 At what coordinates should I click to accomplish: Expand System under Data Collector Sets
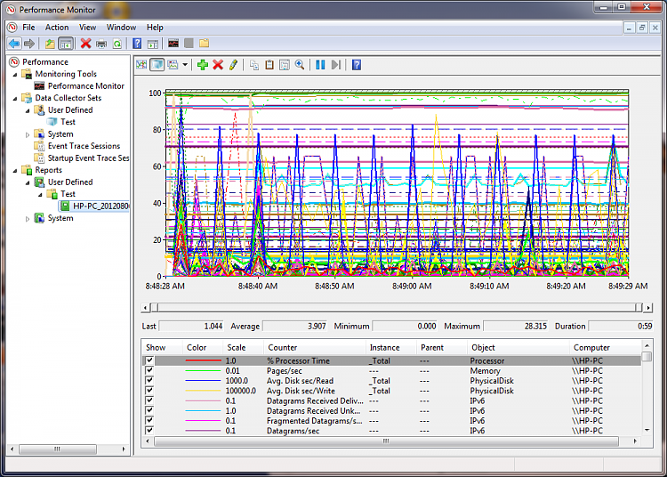28,134
